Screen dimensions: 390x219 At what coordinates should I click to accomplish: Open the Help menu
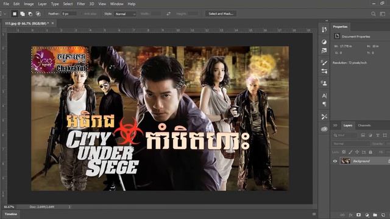click(x=132, y=4)
